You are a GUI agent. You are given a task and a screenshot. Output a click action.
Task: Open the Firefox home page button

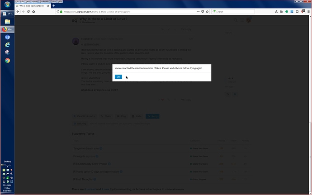[33, 12]
